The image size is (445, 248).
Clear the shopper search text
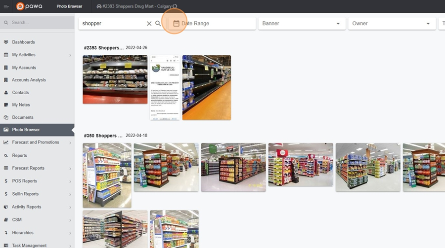[149, 24]
